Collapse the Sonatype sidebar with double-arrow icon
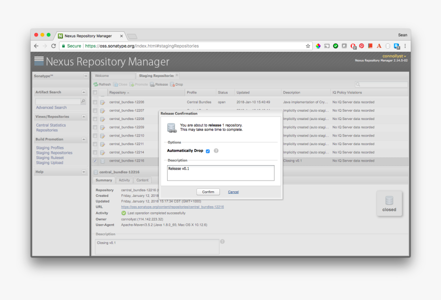 (86, 76)
